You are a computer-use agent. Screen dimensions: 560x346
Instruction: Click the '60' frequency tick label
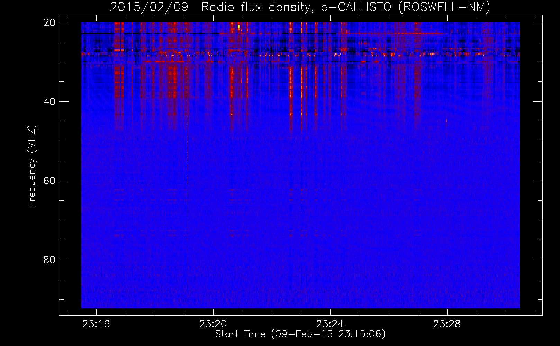pyautogui.click(x=49, y=181)
